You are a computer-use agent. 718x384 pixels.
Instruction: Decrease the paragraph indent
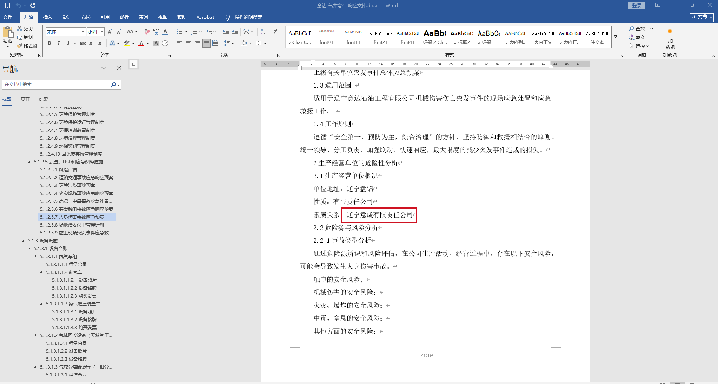click(x=226, y=32)
